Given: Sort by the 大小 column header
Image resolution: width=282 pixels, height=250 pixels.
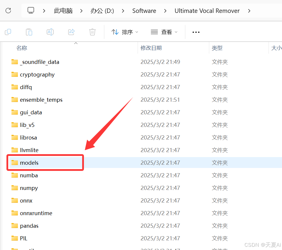Looking at the screenshot, I should 276,48.
